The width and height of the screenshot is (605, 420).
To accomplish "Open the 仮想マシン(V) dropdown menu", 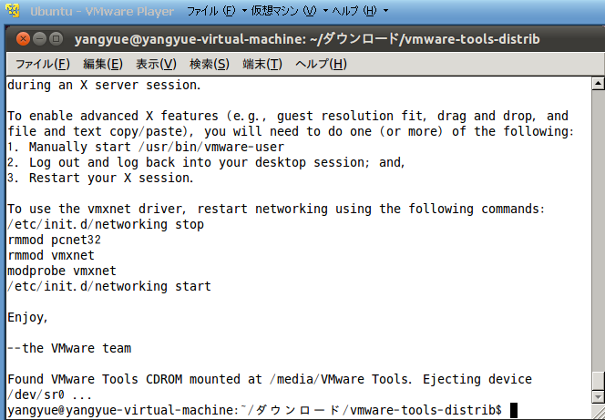I will (289, 11).
